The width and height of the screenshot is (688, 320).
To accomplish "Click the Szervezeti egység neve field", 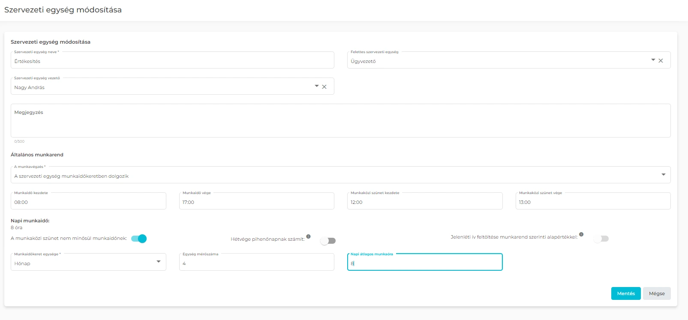I will click(171, 61).
